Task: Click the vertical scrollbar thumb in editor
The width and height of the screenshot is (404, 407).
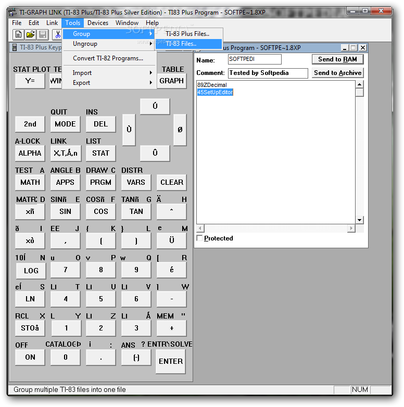Action: pyautogui.click(x=359, y=93)
